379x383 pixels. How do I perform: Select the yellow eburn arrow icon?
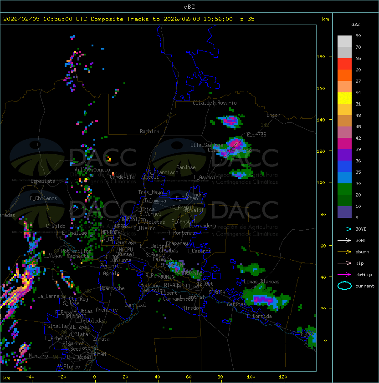[344, 252]
